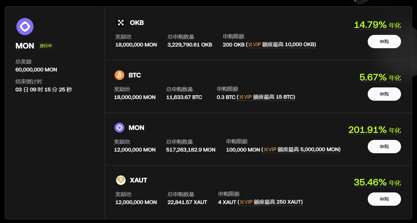417x223 pixels.
Task: Click the XAUT token icon
Action: click(x=119, y=180)
